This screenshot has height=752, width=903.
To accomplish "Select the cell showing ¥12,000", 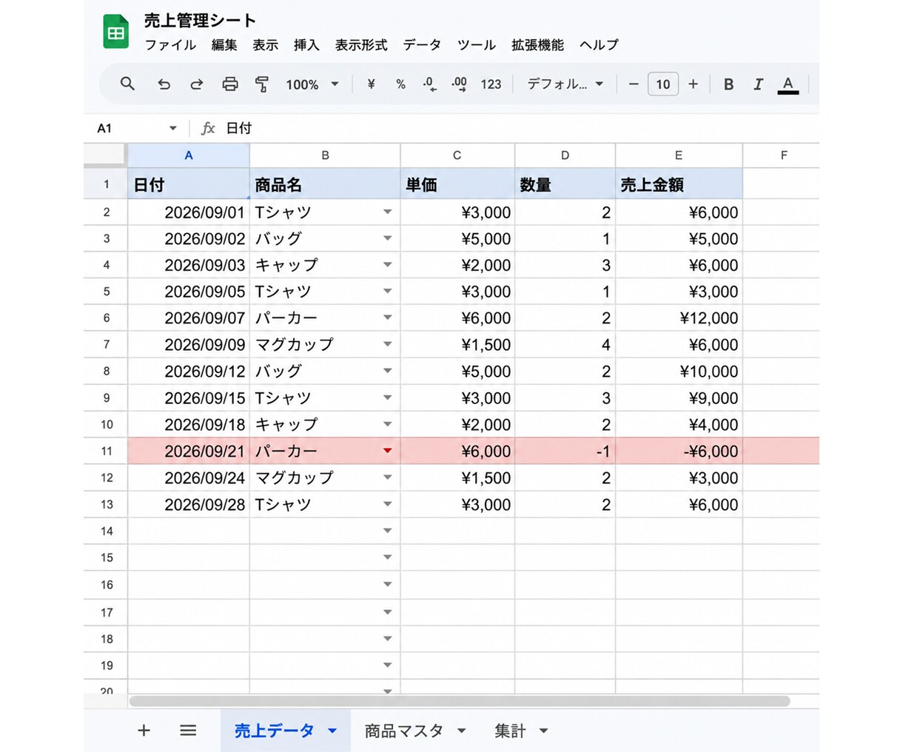I will [679, 318].
